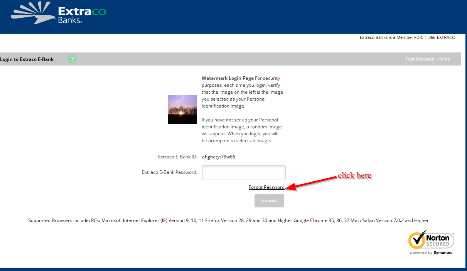Click the Submit button
The width and height of the screenshot is (467, 271).
coord(269,201)
